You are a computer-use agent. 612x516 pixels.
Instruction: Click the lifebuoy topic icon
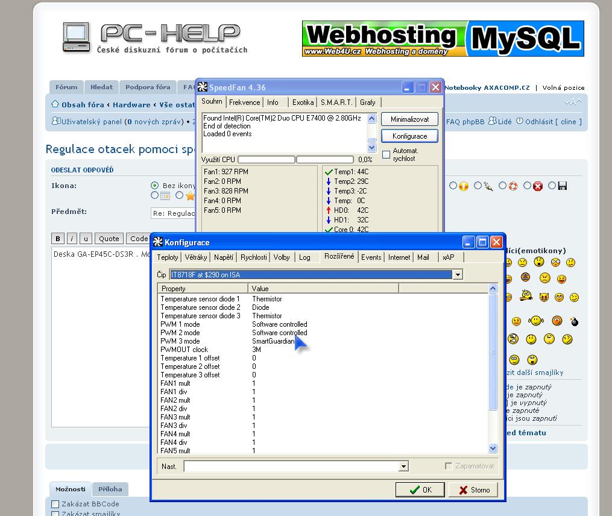[513, 186]
